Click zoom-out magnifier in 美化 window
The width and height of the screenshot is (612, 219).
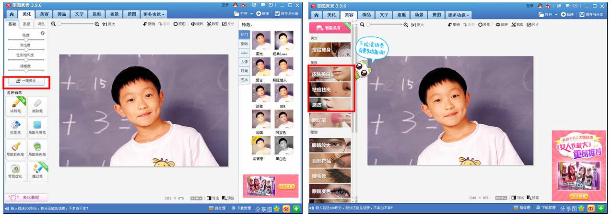(x=54, y=24)
